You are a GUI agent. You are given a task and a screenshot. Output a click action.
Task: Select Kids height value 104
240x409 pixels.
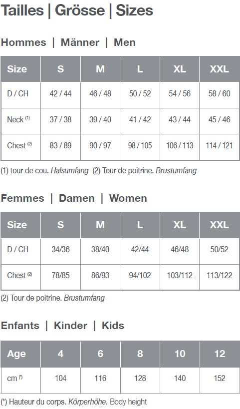click(x=60, y=378)
